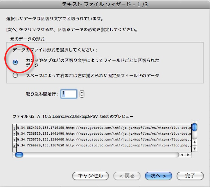
Task: Select the delimited data (カンマやタブ) radio button
Action: [15, 62]
